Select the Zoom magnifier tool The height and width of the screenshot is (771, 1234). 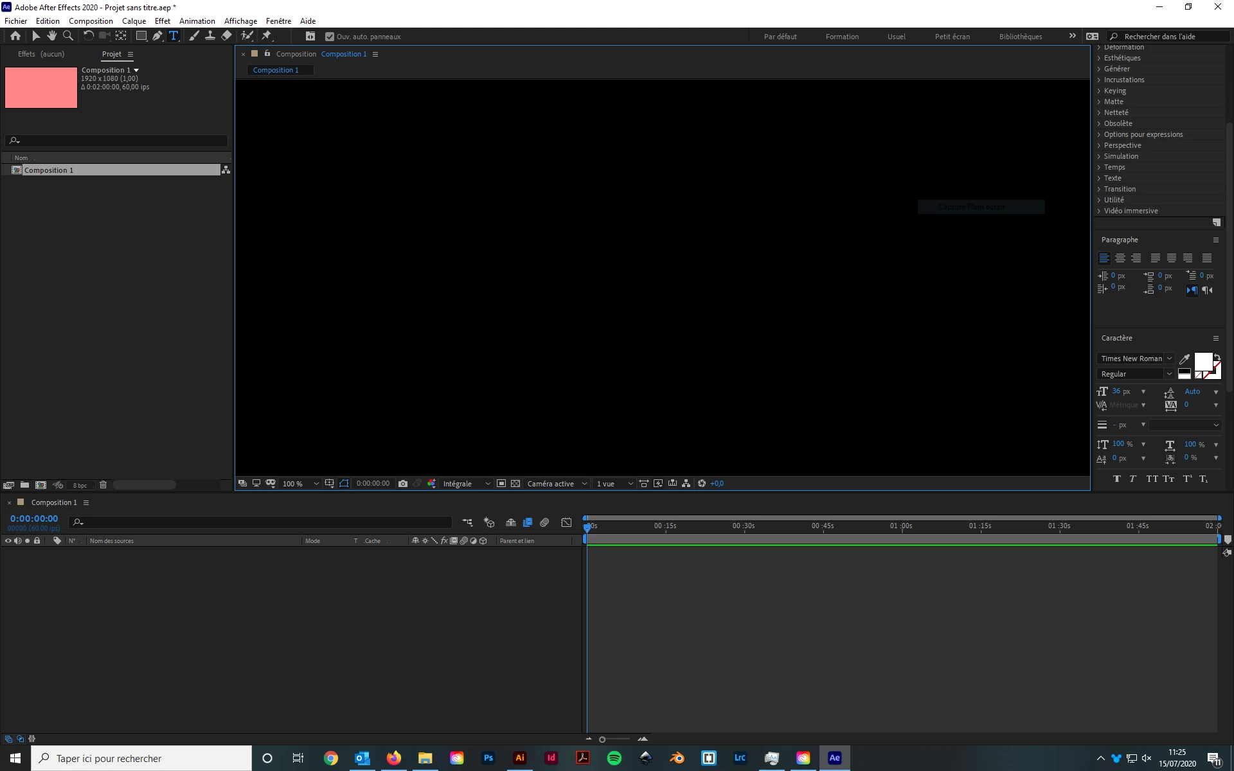coord(68,36)
